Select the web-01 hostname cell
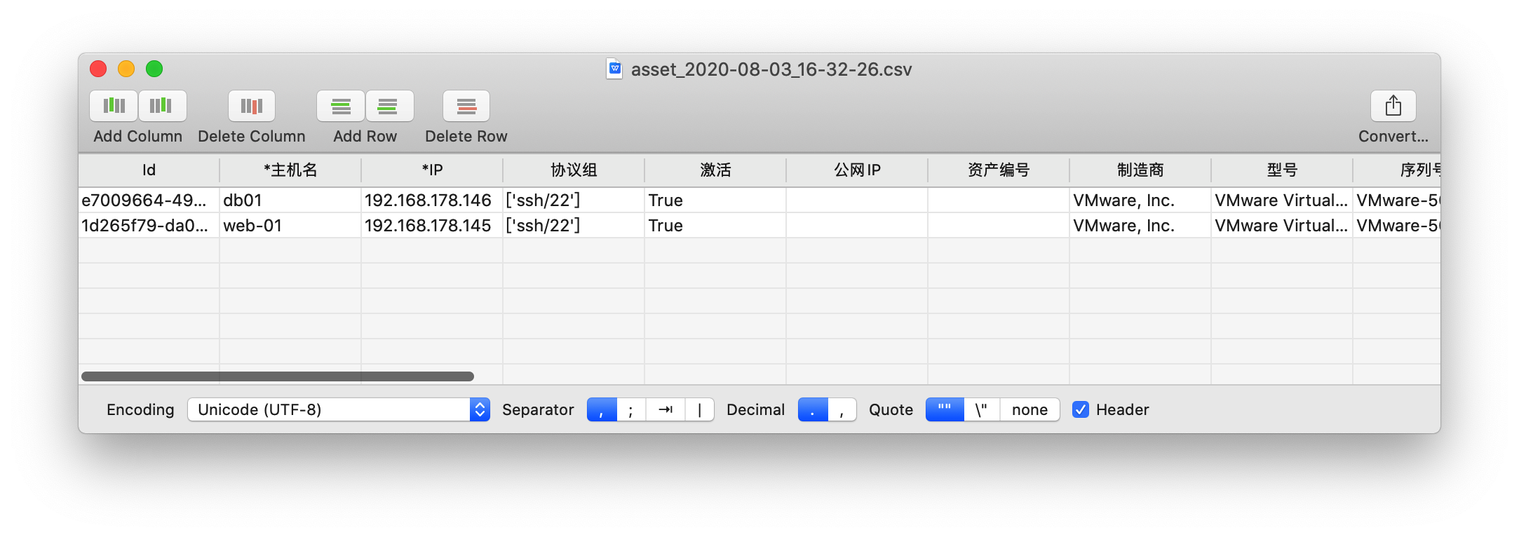 290,226
